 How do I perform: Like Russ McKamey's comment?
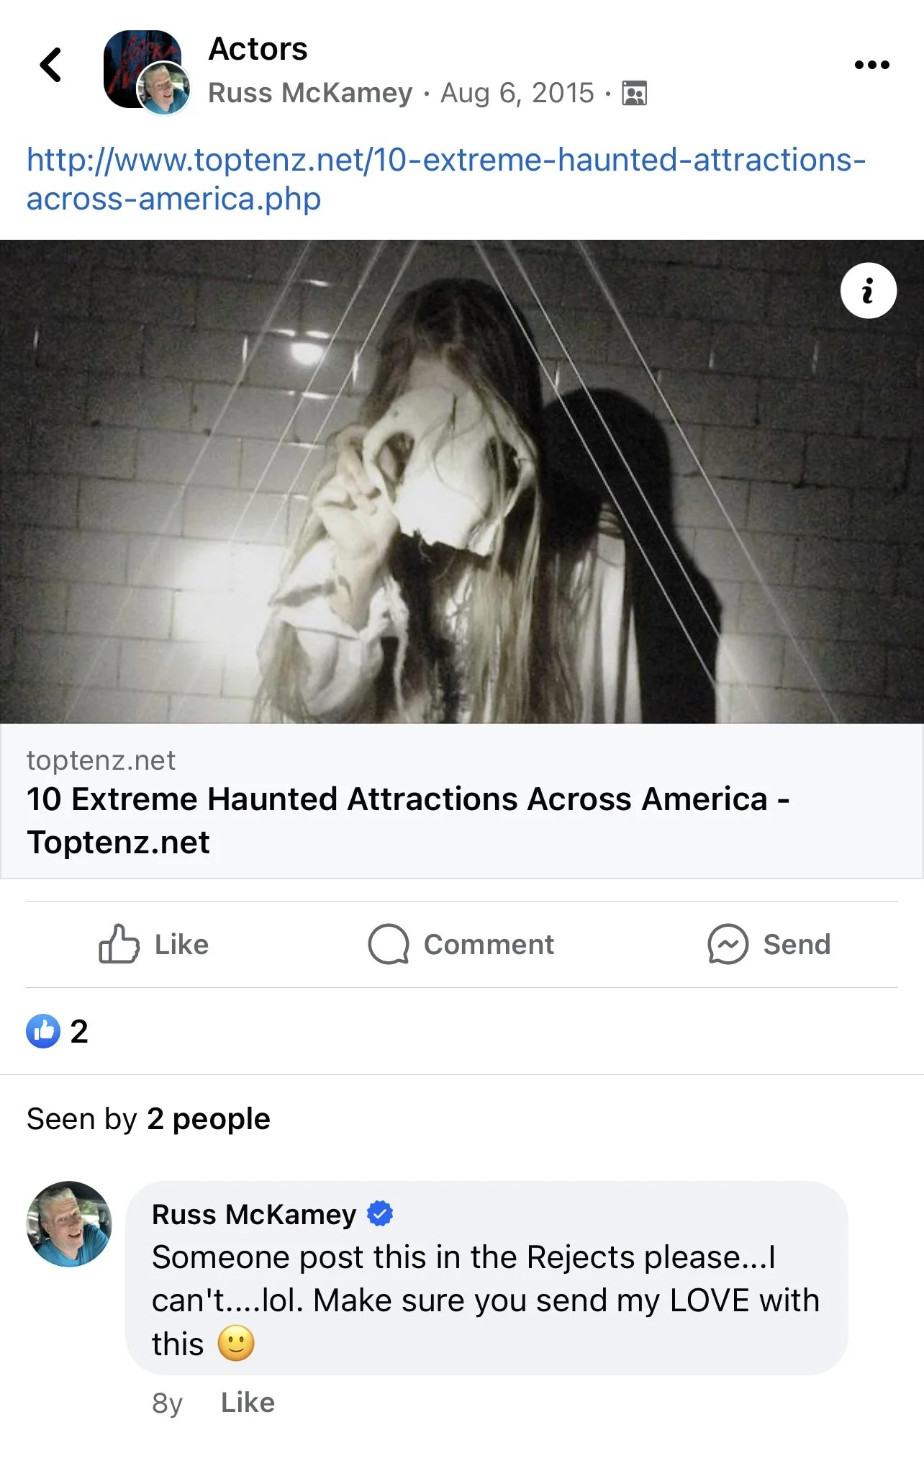point(248,1403)
